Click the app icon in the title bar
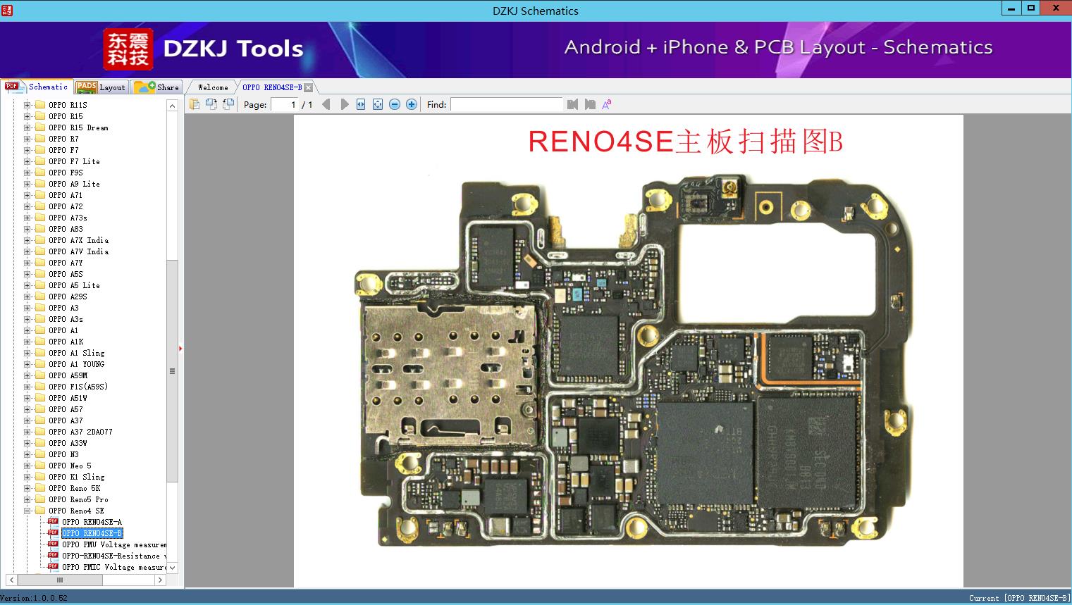The width and height of the screenshot is (1072, 605). pos(6,10)
